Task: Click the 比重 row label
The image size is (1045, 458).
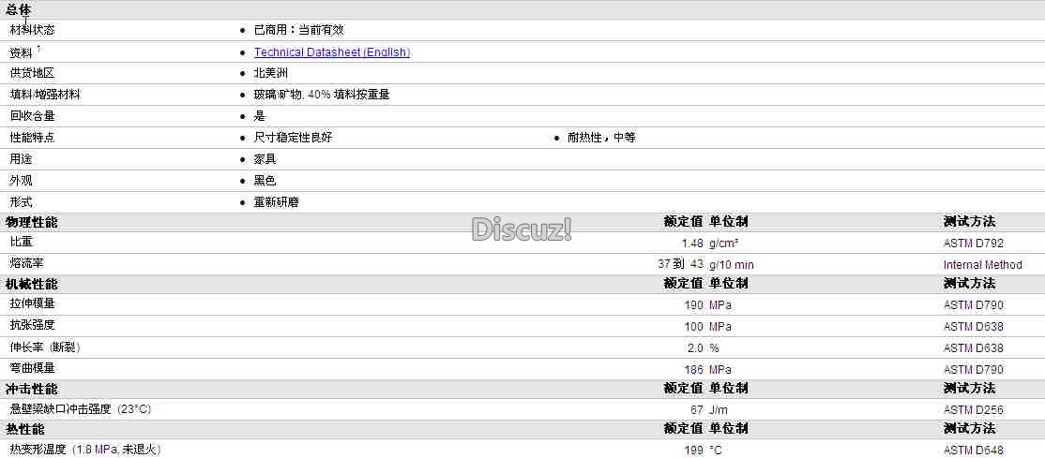Action: pos(21,243)
